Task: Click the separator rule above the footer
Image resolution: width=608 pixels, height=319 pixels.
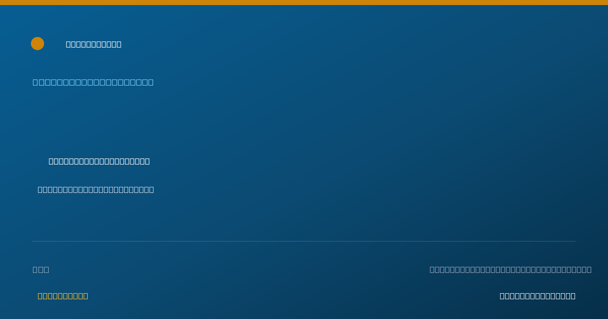Action: 304,241
